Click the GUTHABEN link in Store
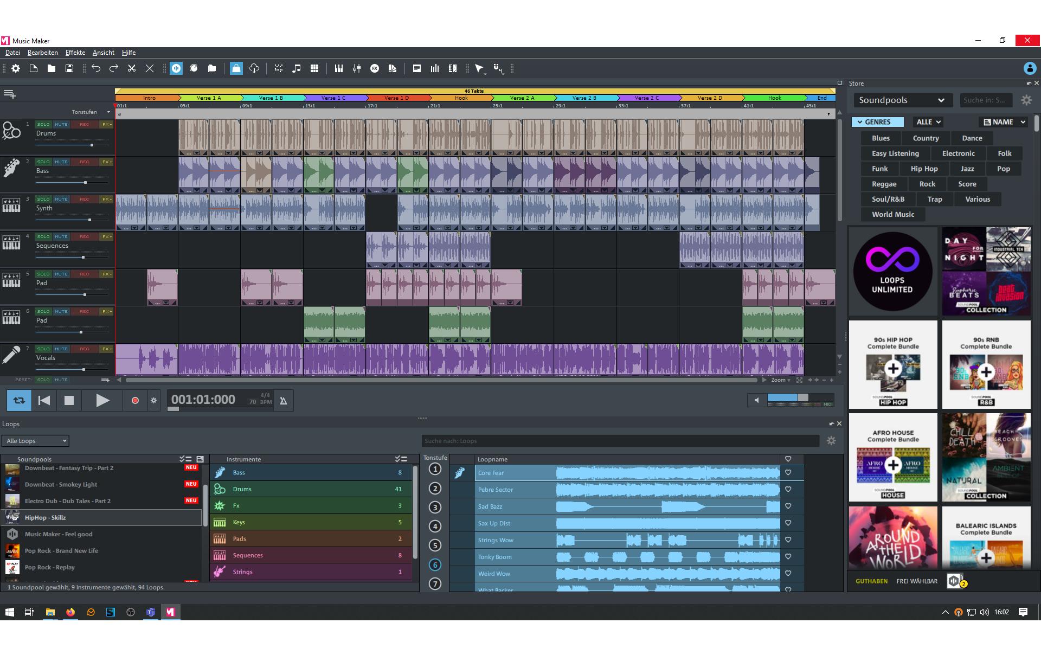This screenshot has width=1041, height=655. pyautogui.click(x=871, y=581)
